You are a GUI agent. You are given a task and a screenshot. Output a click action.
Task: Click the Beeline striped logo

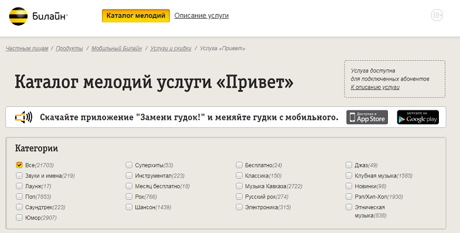(18, 16)
